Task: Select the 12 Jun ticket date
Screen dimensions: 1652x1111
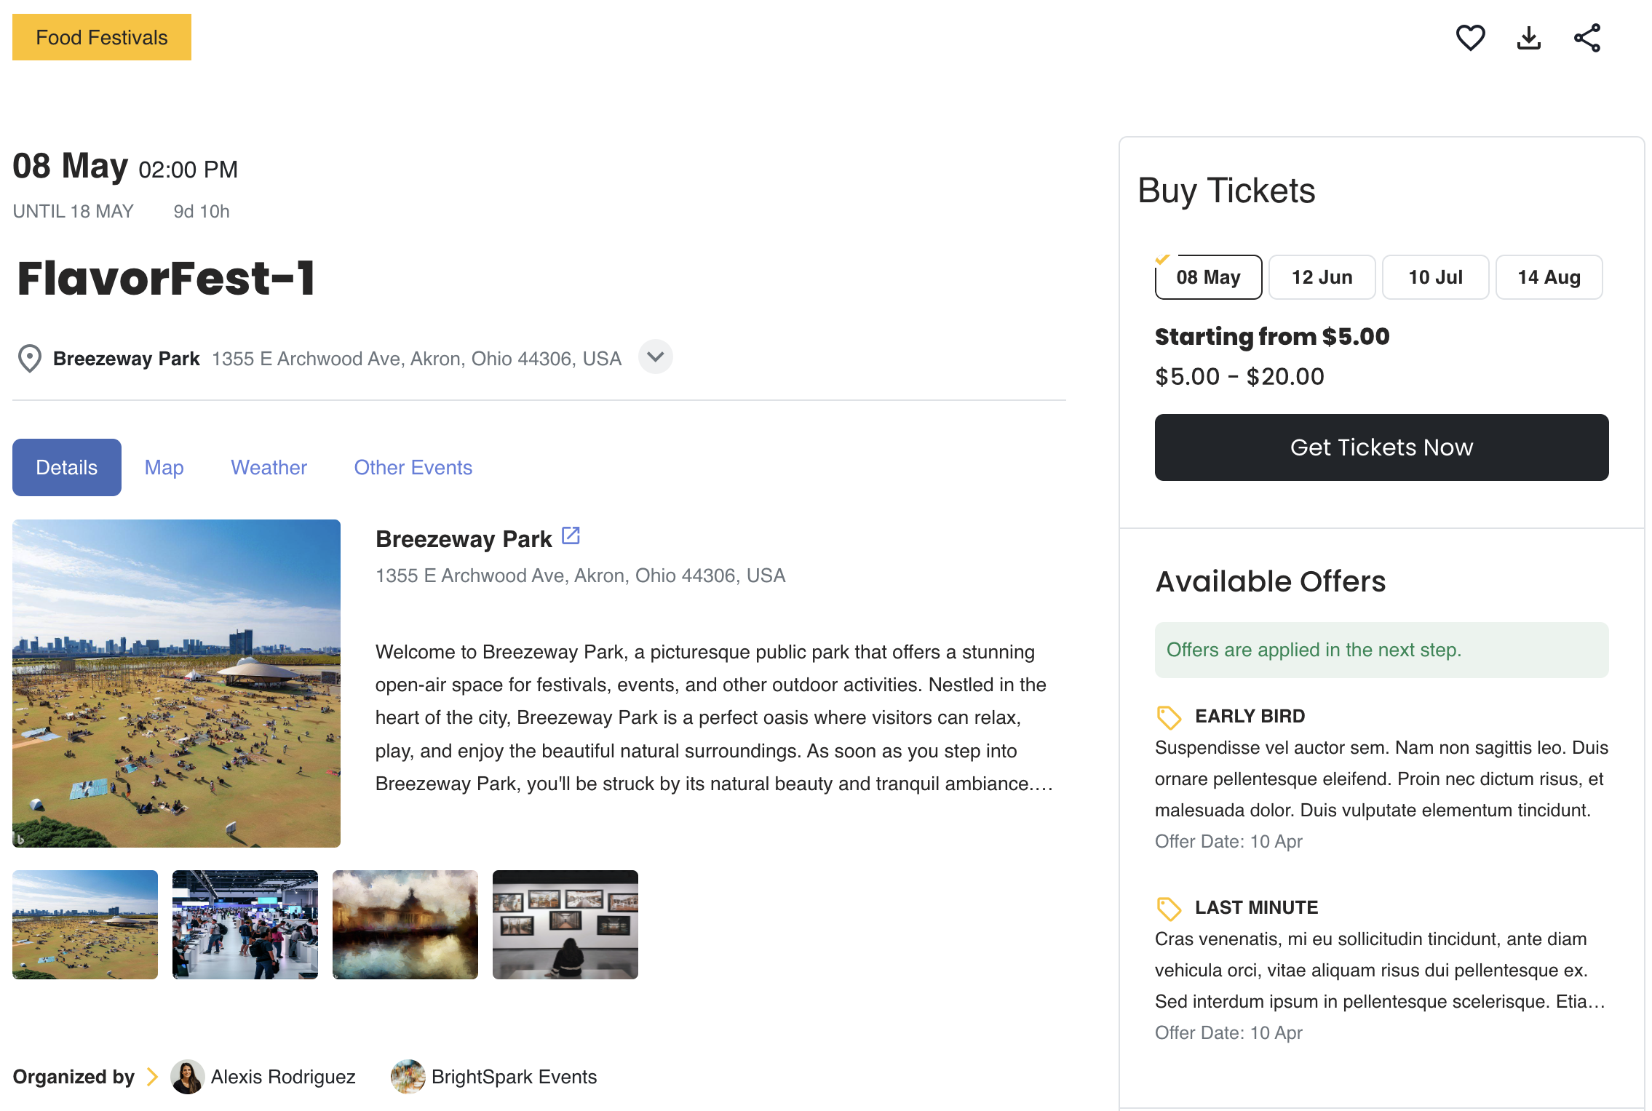Action: pos(1321,276)
